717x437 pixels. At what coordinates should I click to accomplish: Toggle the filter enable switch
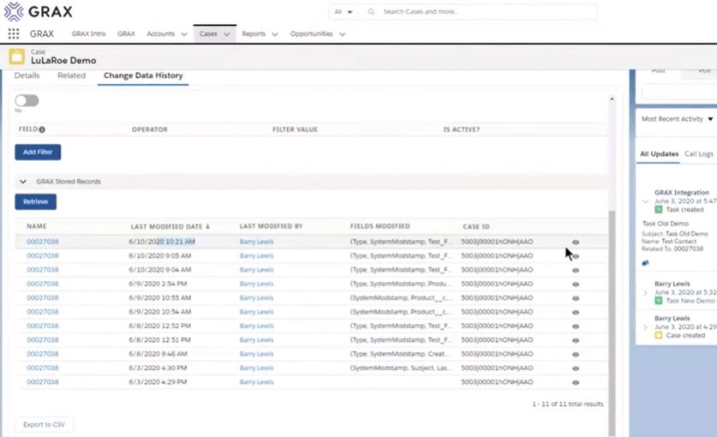click(27, 100)
